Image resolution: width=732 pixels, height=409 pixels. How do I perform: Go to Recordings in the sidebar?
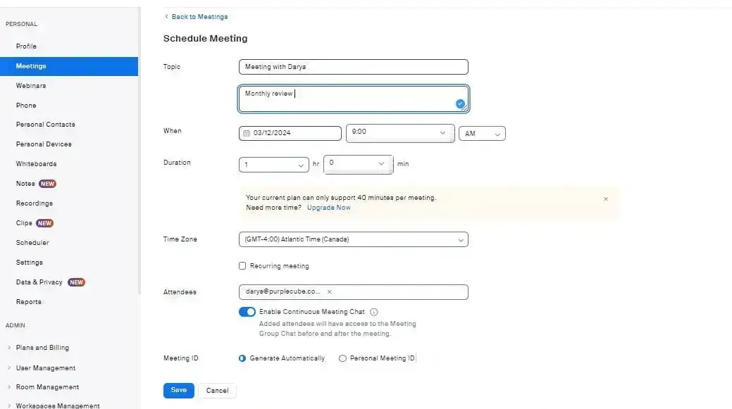[x=34, y=203]
